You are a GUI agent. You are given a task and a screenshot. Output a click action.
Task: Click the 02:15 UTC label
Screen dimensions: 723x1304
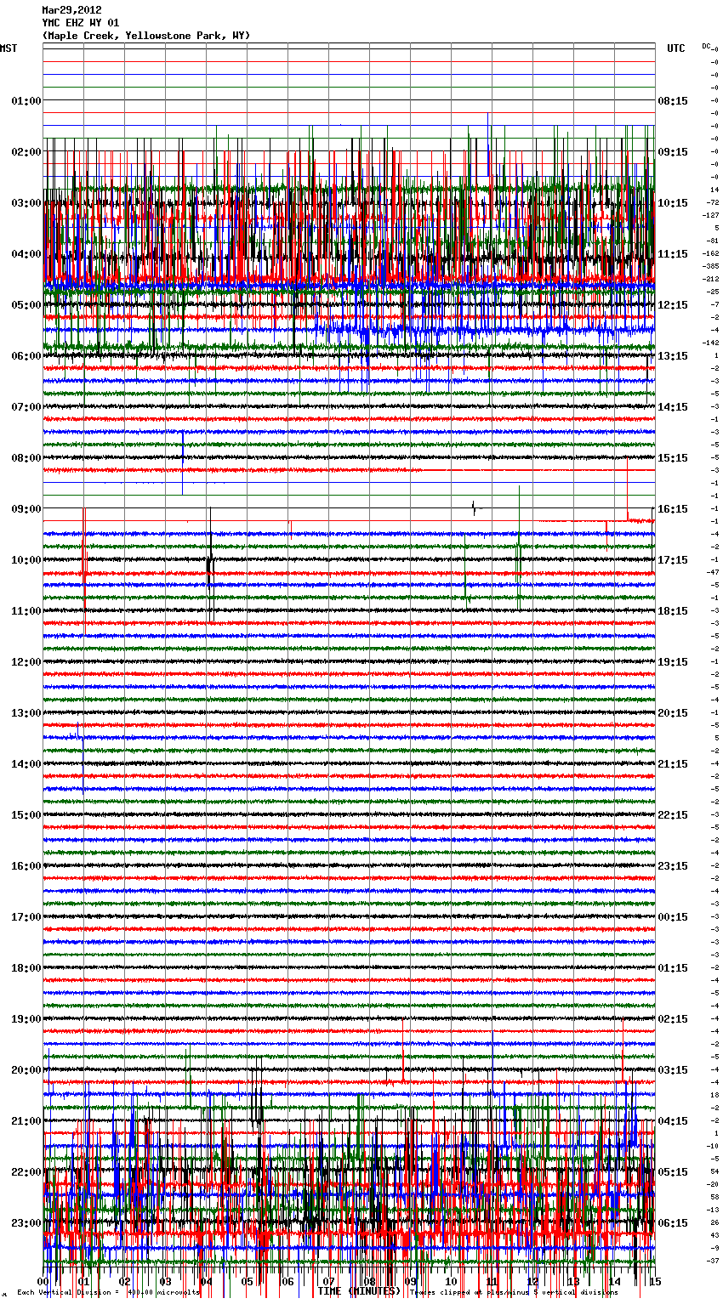pos(673,1019)
